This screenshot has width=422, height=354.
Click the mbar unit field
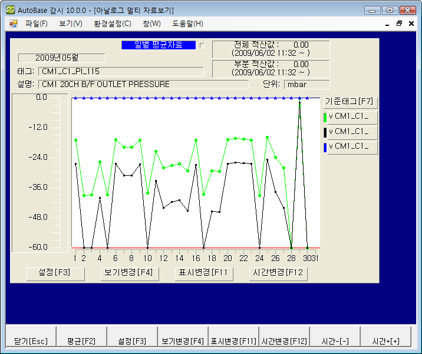(307, 84)
